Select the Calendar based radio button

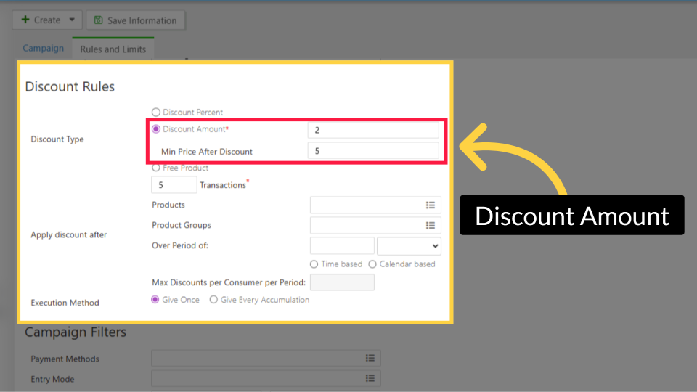(x=372, y=264)
